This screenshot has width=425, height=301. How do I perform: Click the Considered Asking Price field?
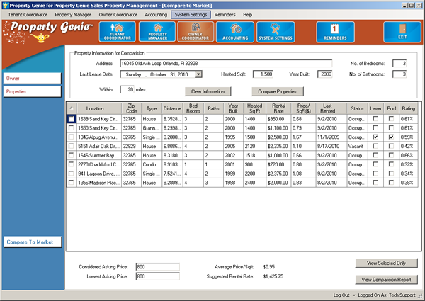coord(157,266)
